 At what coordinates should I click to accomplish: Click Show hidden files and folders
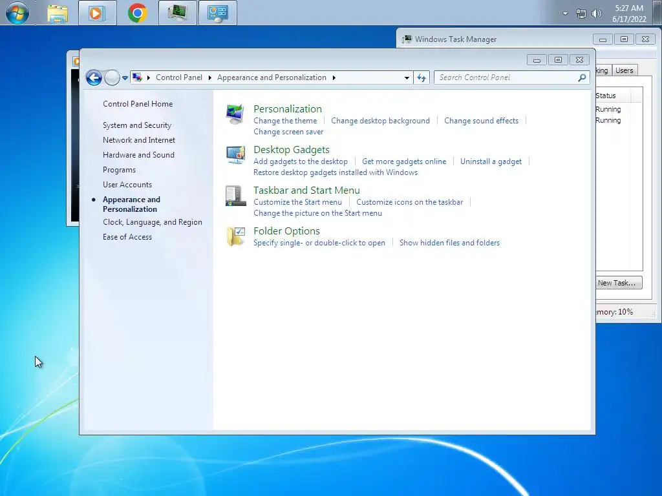[x=450, y=243]
